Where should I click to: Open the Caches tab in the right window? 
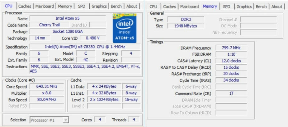point(169,7)
